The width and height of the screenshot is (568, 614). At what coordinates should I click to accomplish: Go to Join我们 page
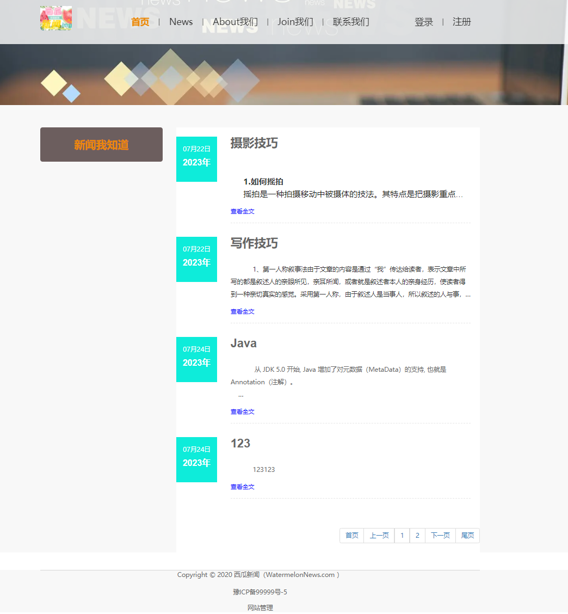(295, 22)
